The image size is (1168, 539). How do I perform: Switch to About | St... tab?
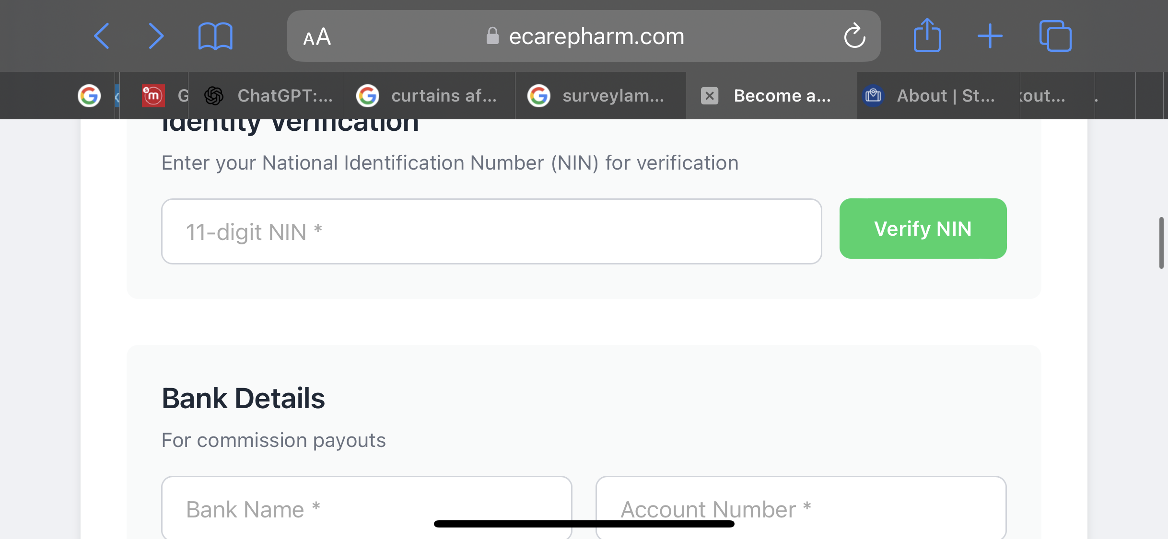coord(938,96)
